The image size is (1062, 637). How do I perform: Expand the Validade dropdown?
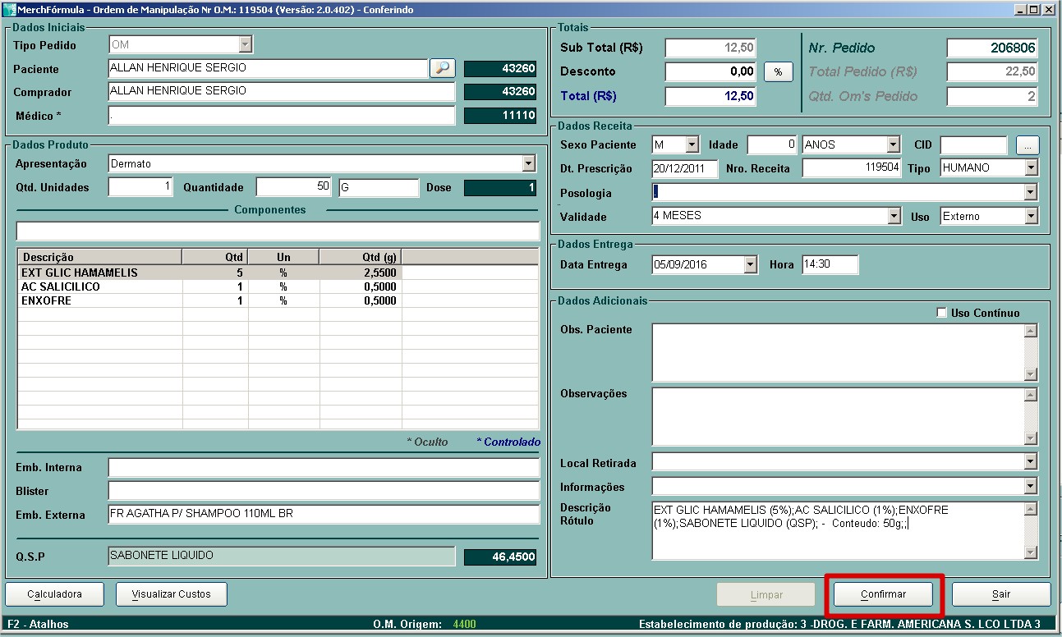point(894,217)
